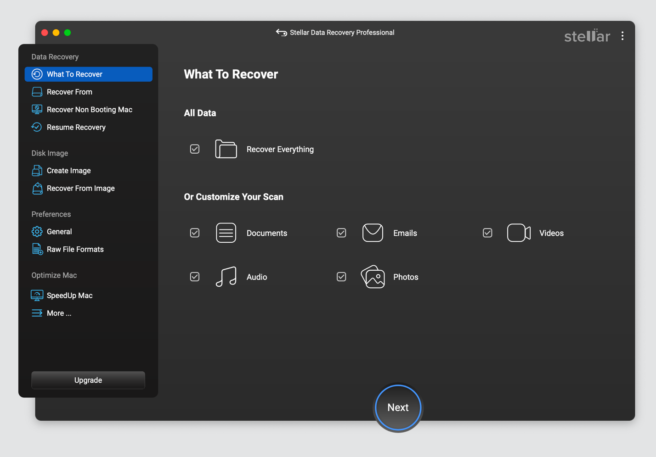Click the Audio label
Viewport: 656px width, 457px height.
pos(257,277)
